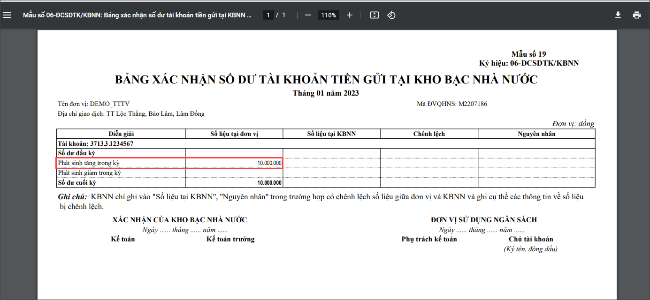Open the PDF viewer sidebar menu
Viewport: 650px width, 300px height.
7,15
